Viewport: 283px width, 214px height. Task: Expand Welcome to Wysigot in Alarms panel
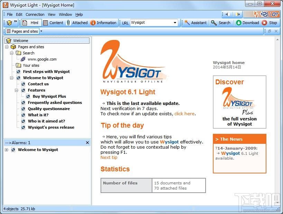point(7,150)
